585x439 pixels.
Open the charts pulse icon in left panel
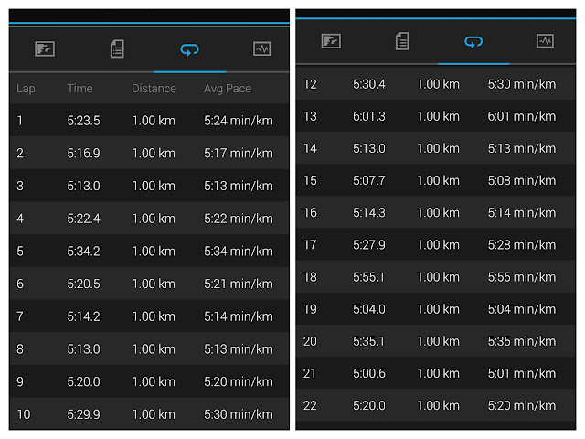[261, 49]
